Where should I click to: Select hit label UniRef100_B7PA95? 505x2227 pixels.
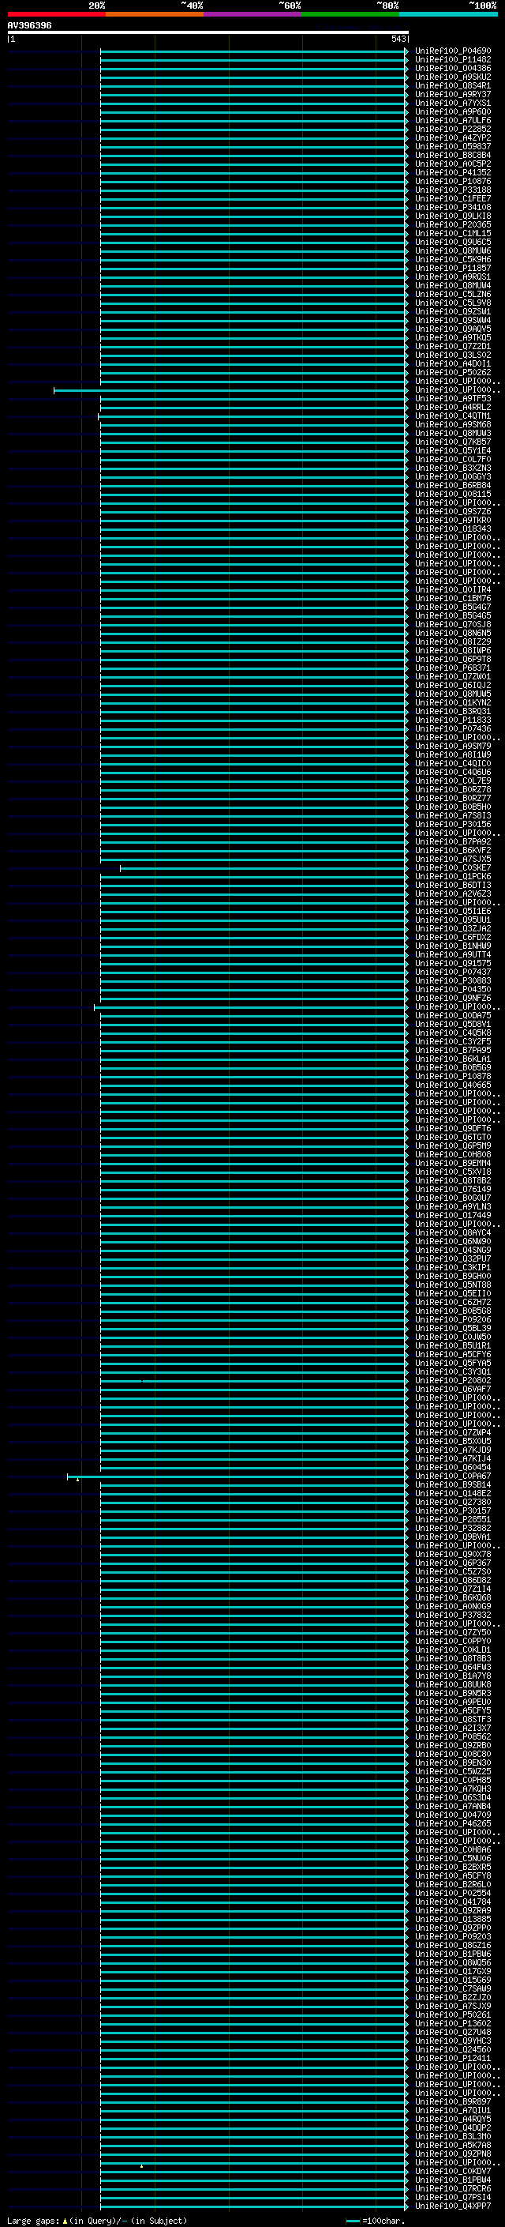click(453, 1051)
